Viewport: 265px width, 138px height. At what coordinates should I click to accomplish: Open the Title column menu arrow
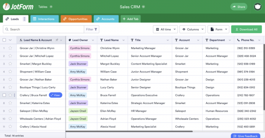click(168, 40)
